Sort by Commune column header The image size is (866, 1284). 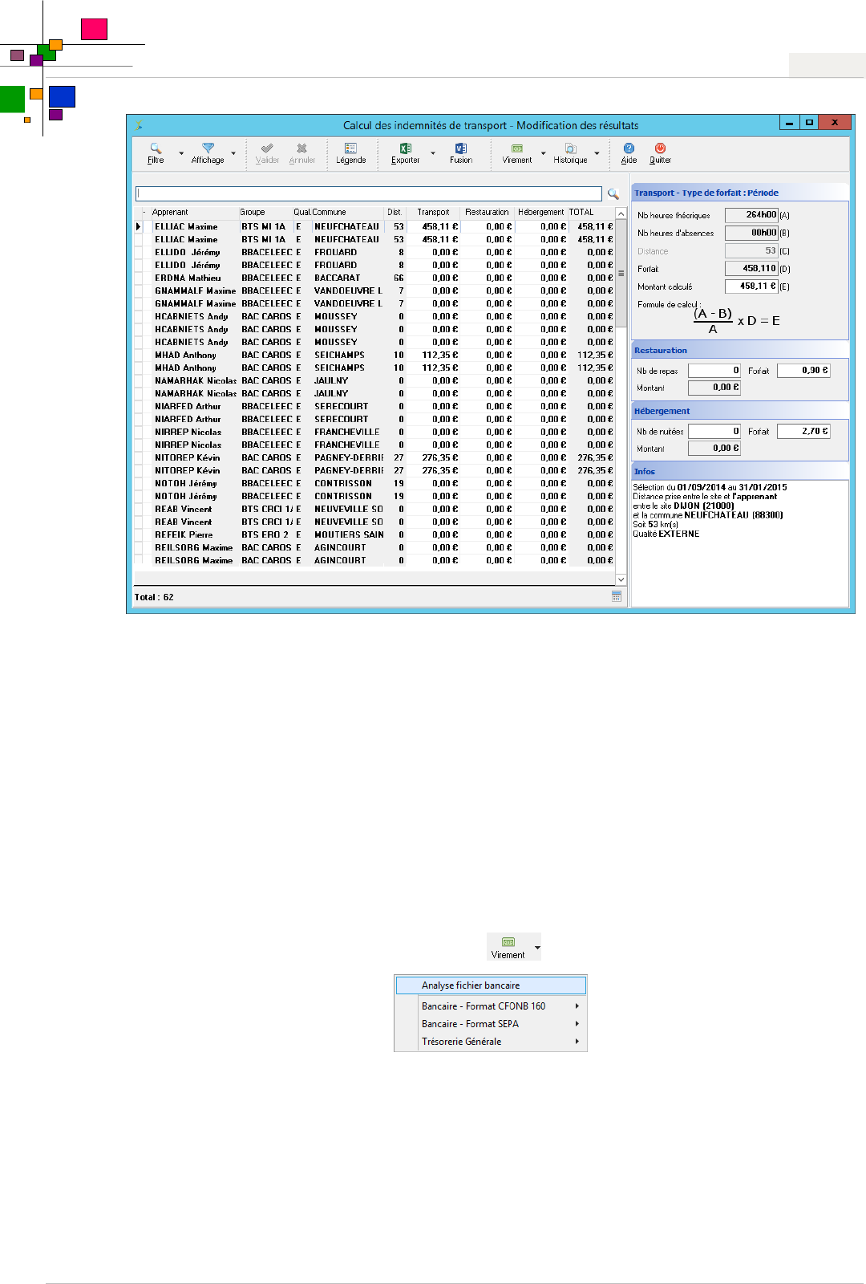(x=348, y=212)
